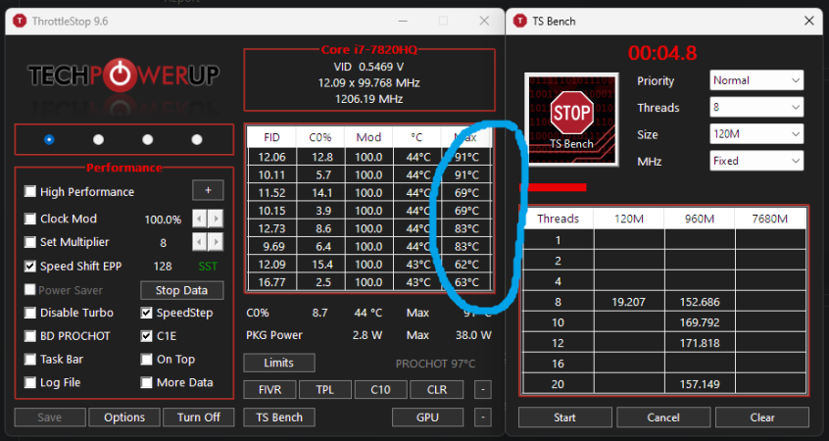Open the Size dropdown showing 120M
This screenshot has height=441, width=829.
756,134
